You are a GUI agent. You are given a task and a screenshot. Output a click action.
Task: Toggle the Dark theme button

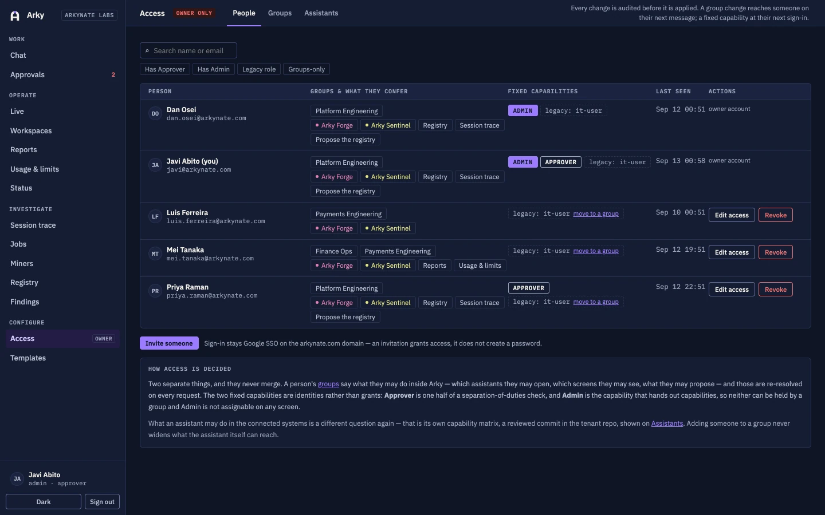coord(44,502)
